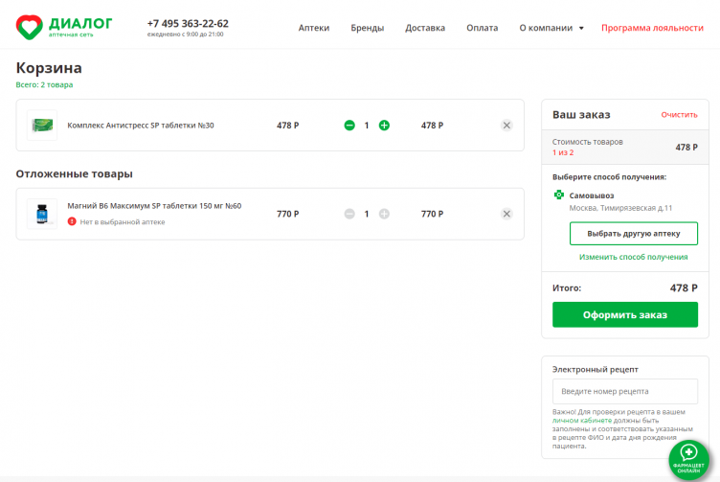Open the Доставка menu item
The width and height of the screenshot is (720, 482).
425,28
